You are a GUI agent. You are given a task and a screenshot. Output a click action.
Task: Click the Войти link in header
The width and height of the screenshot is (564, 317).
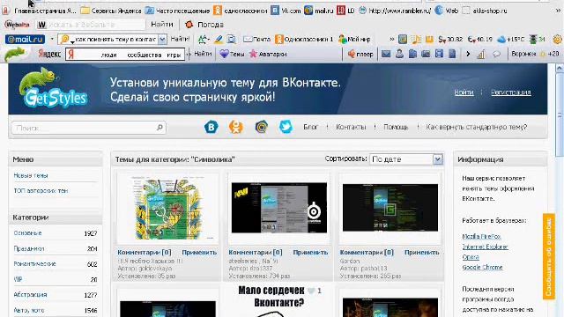click(464, 92)
